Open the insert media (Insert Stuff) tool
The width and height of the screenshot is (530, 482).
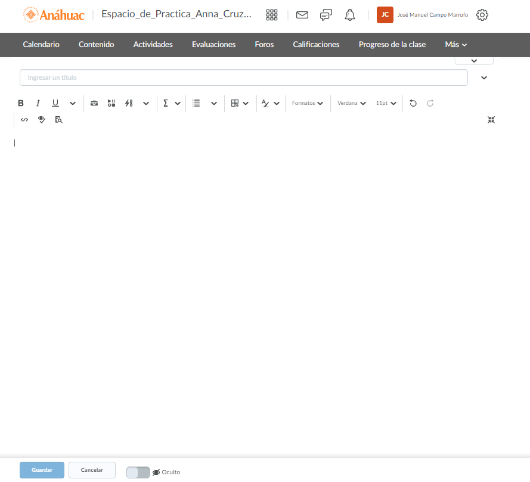click(x=111, y=103)
